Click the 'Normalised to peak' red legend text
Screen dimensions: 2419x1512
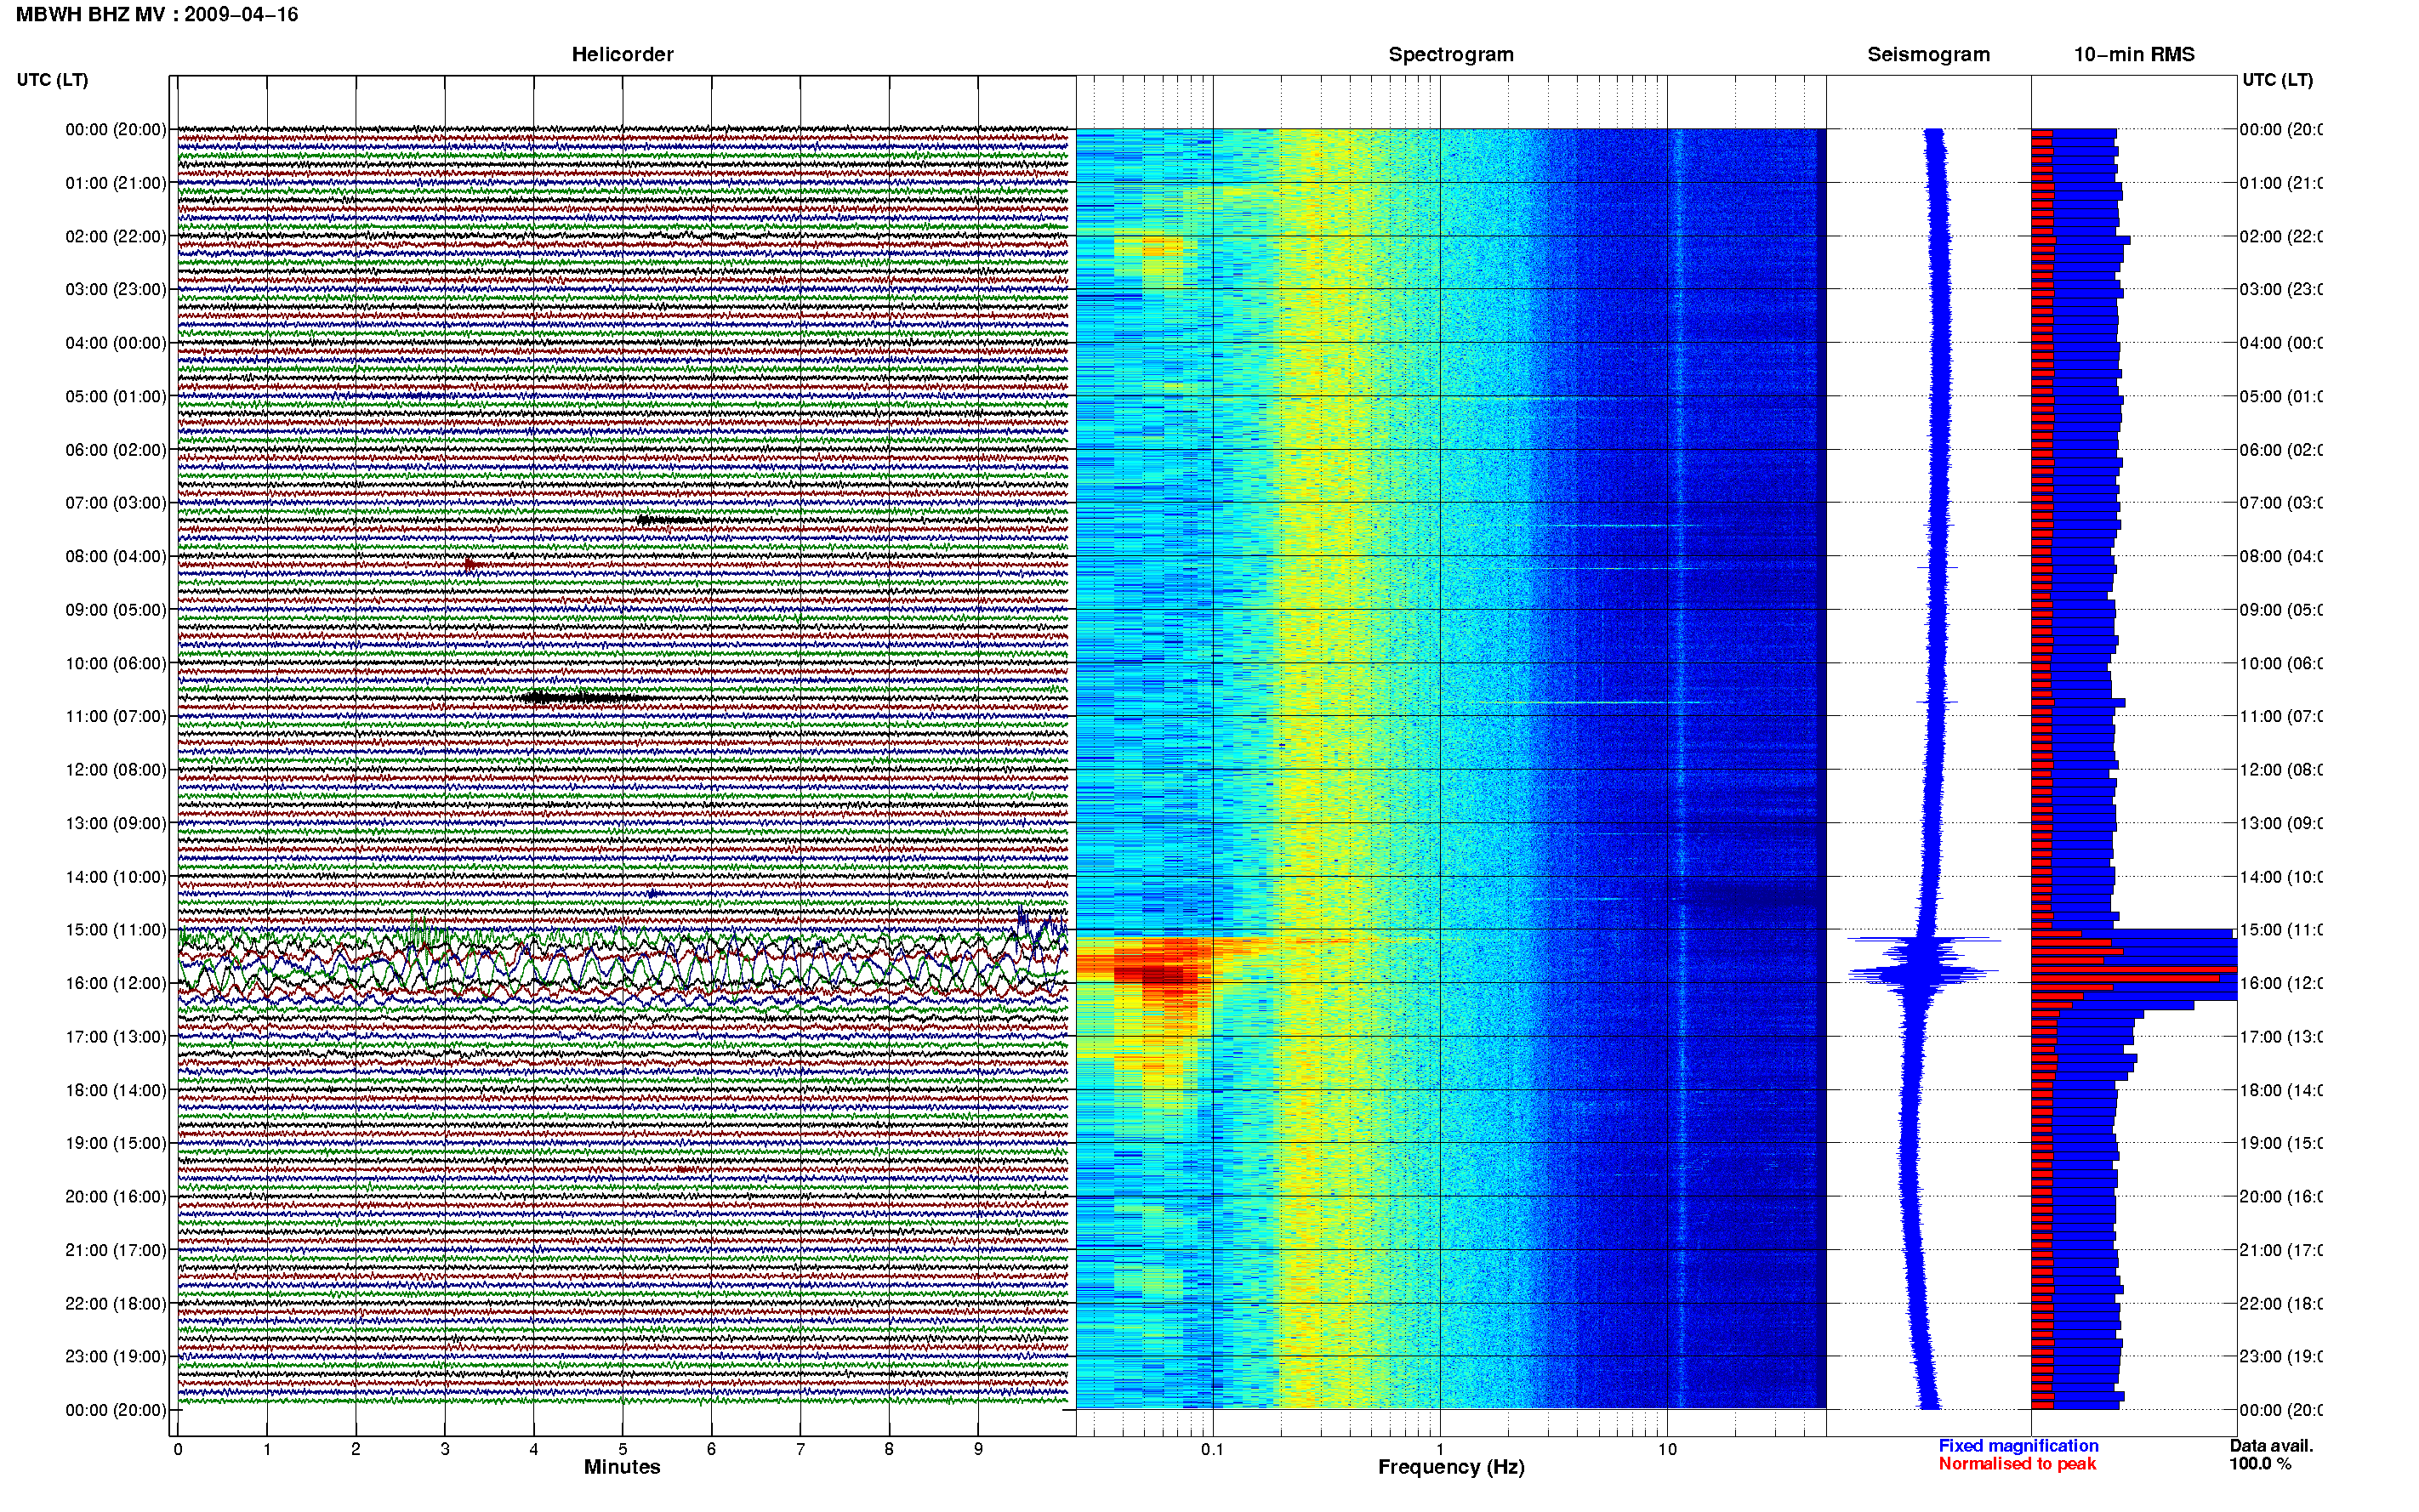point(2017,1464)
